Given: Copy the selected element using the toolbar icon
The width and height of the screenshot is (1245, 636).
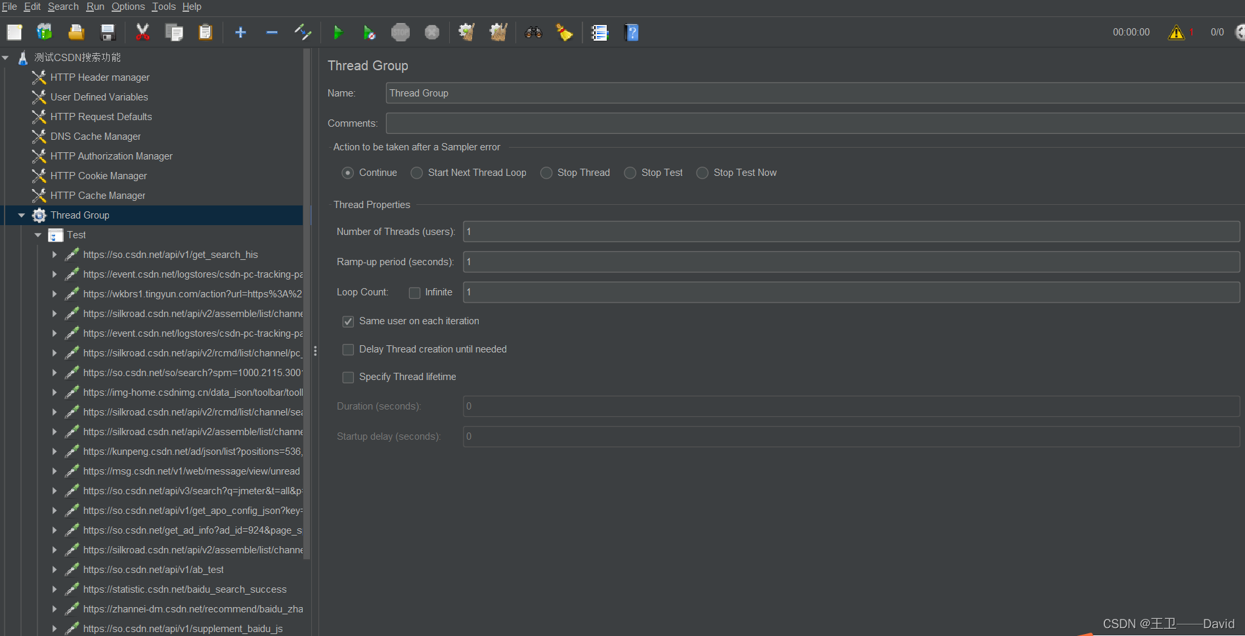Looking at the screenshot, I should coord(174,32).
